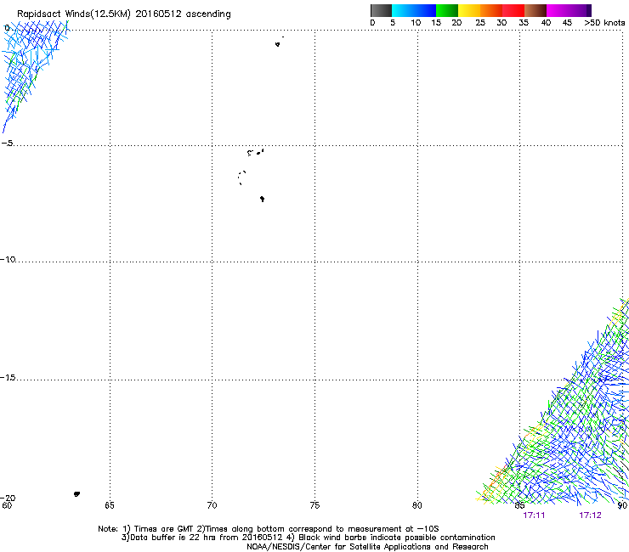Click the '-20' latitude axis label
This screenshot has height=552, width=629.
8,498
